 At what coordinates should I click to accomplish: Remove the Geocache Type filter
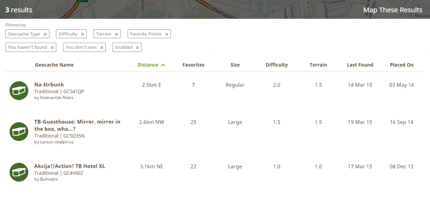click(45, 34)
